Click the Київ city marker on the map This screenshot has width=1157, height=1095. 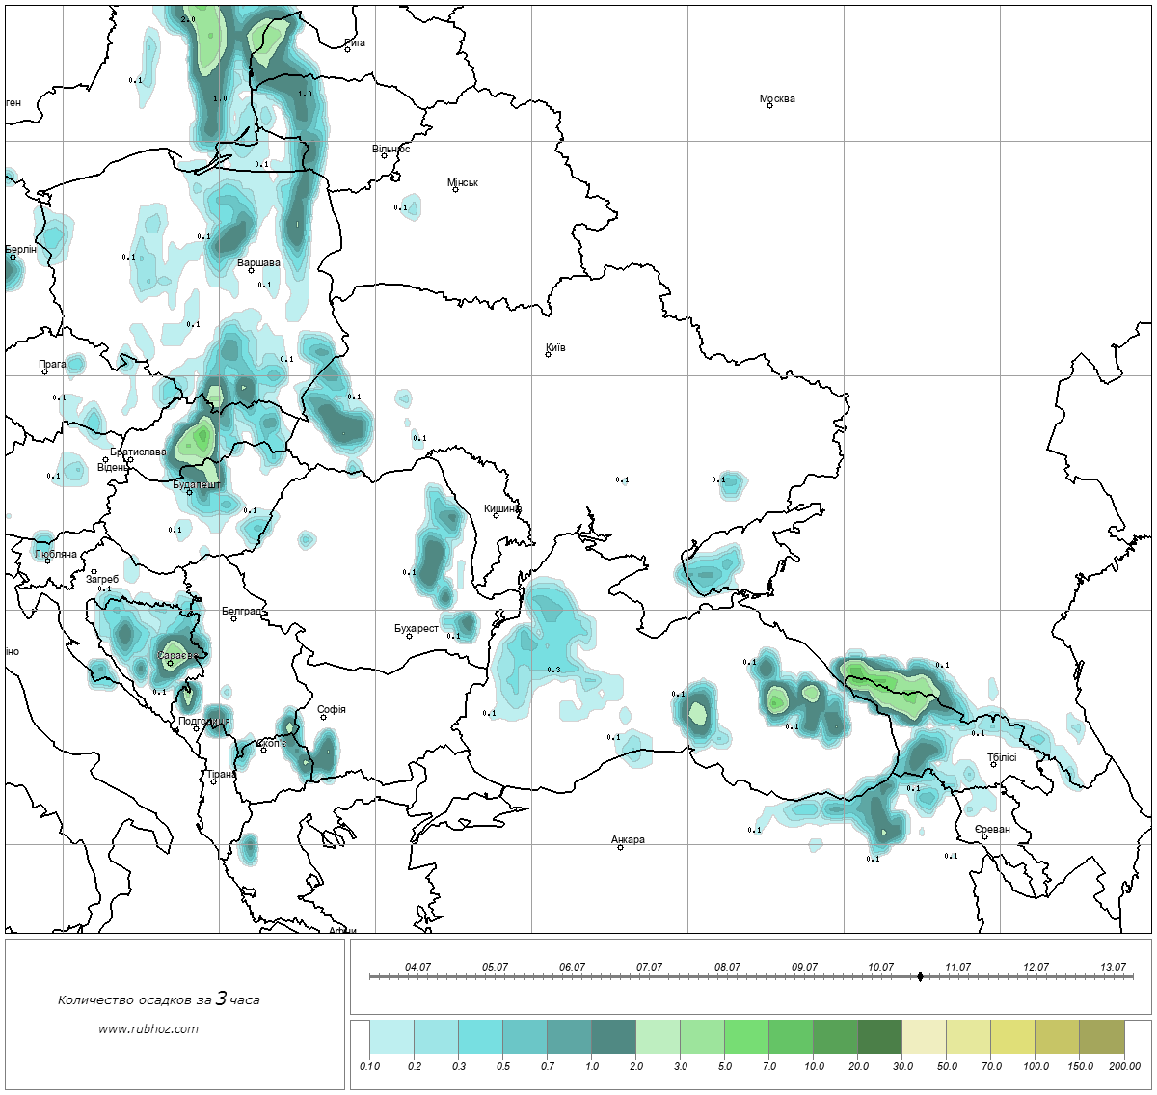coord(548,354)
